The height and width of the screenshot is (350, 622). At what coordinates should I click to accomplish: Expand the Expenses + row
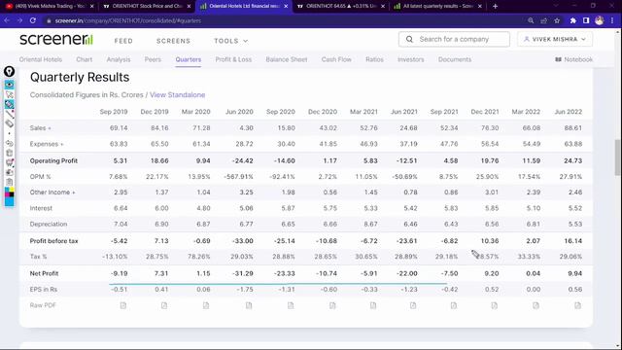point(47,144)
